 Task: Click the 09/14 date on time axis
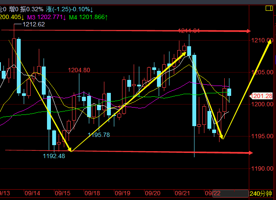pos(32,193)
